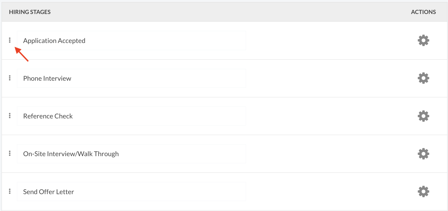Edit the Application Accepted stage name field

click(x=131, y=41)
